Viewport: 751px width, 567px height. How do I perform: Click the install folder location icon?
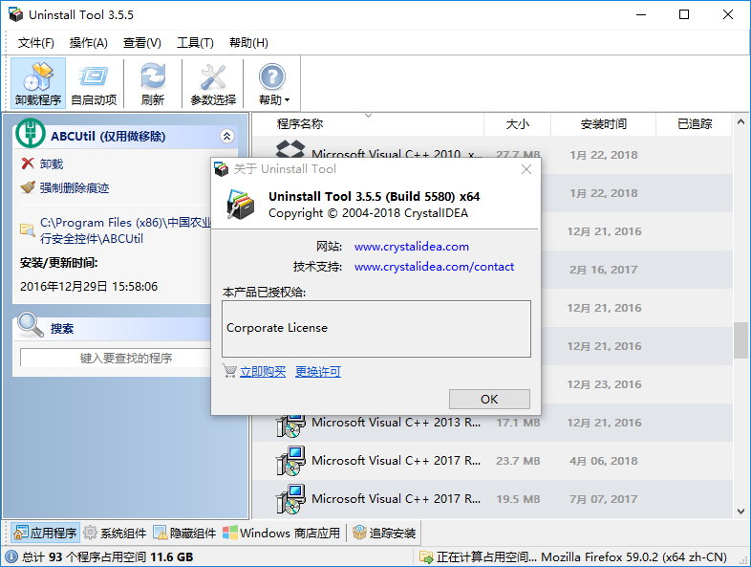click(28, 230)
